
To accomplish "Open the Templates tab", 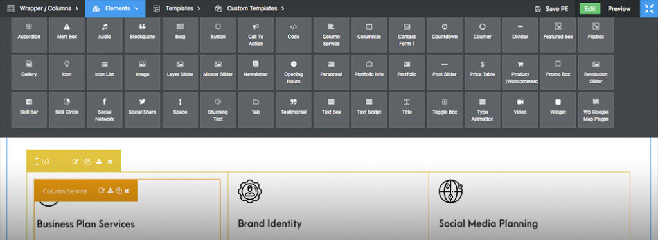I will pos(176,8).
